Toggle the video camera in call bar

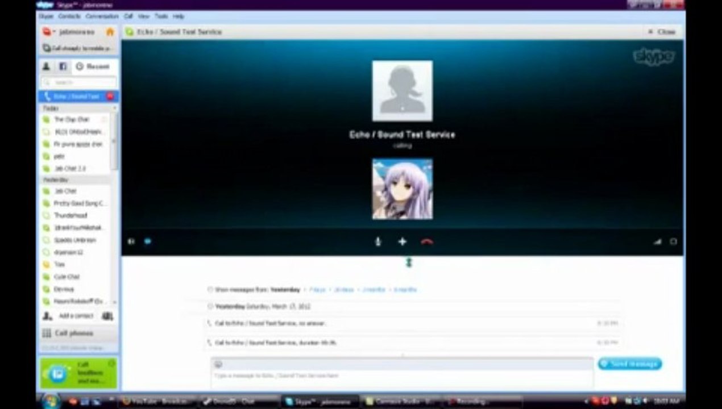tap(131, 241)
